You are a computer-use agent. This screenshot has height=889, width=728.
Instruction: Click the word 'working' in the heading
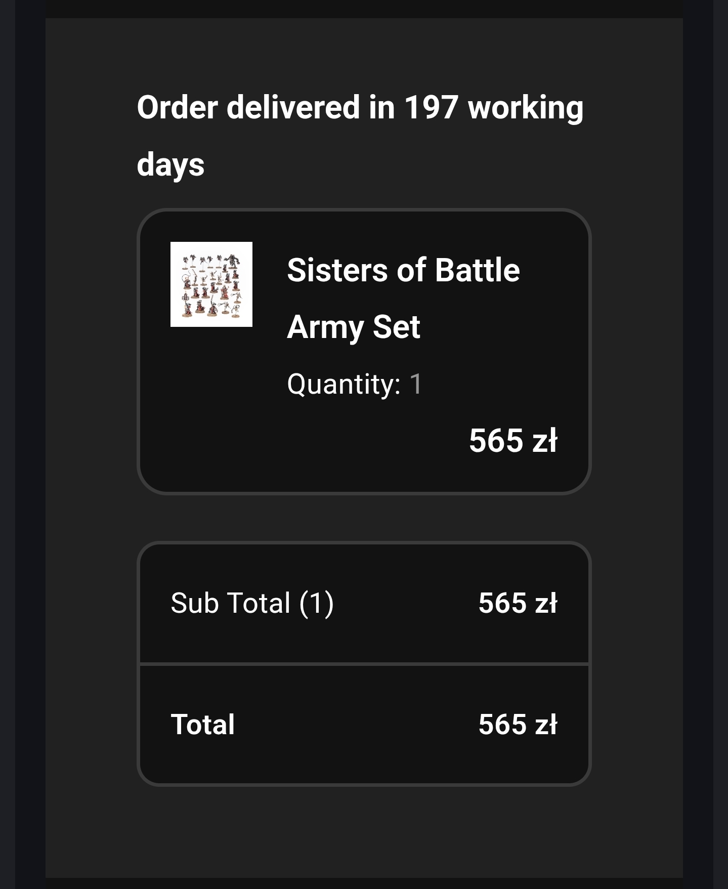pyautogui.click(x=525, y=108)
